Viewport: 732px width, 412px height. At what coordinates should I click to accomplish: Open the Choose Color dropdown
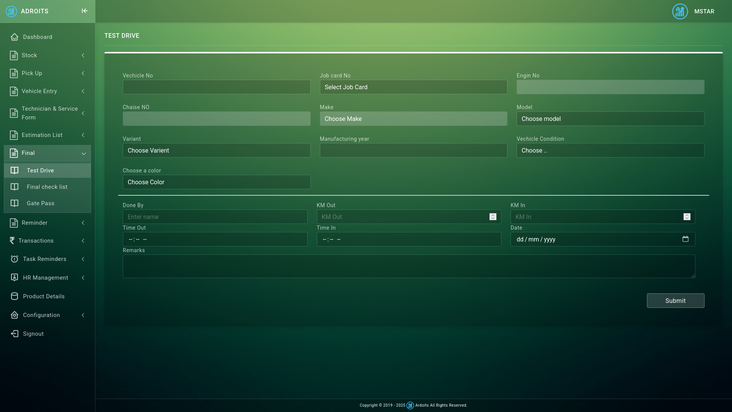216,182
